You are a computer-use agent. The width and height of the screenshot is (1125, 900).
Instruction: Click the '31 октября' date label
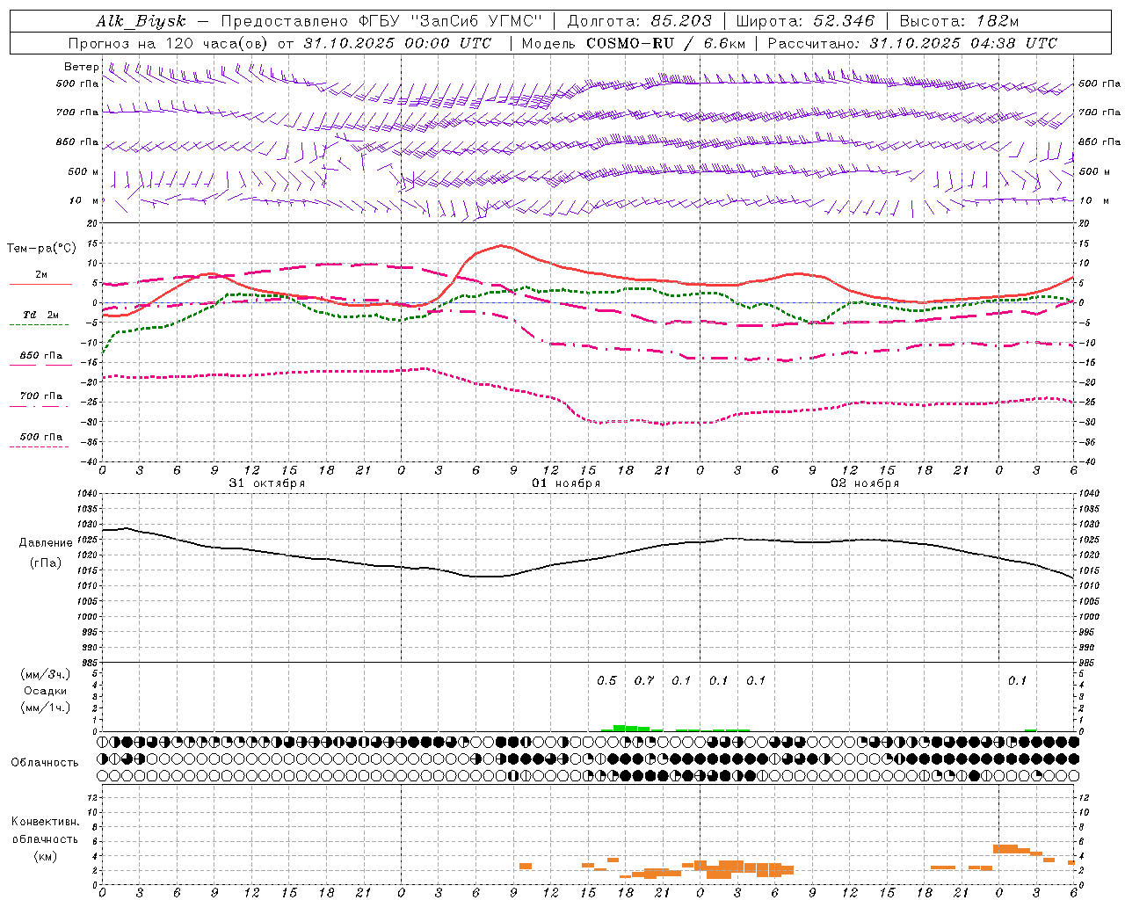pos(267,483)
